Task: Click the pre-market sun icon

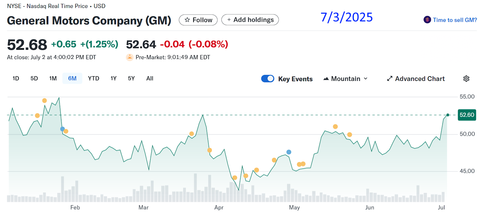Action: tap(130, 57)
